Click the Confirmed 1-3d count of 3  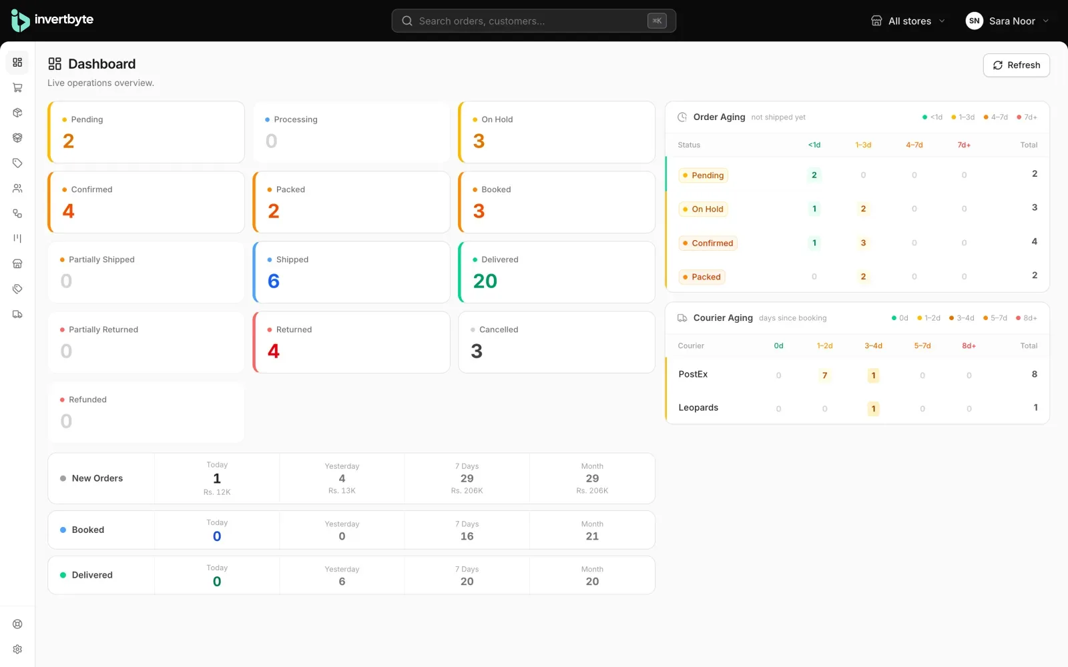click(863, 243)
